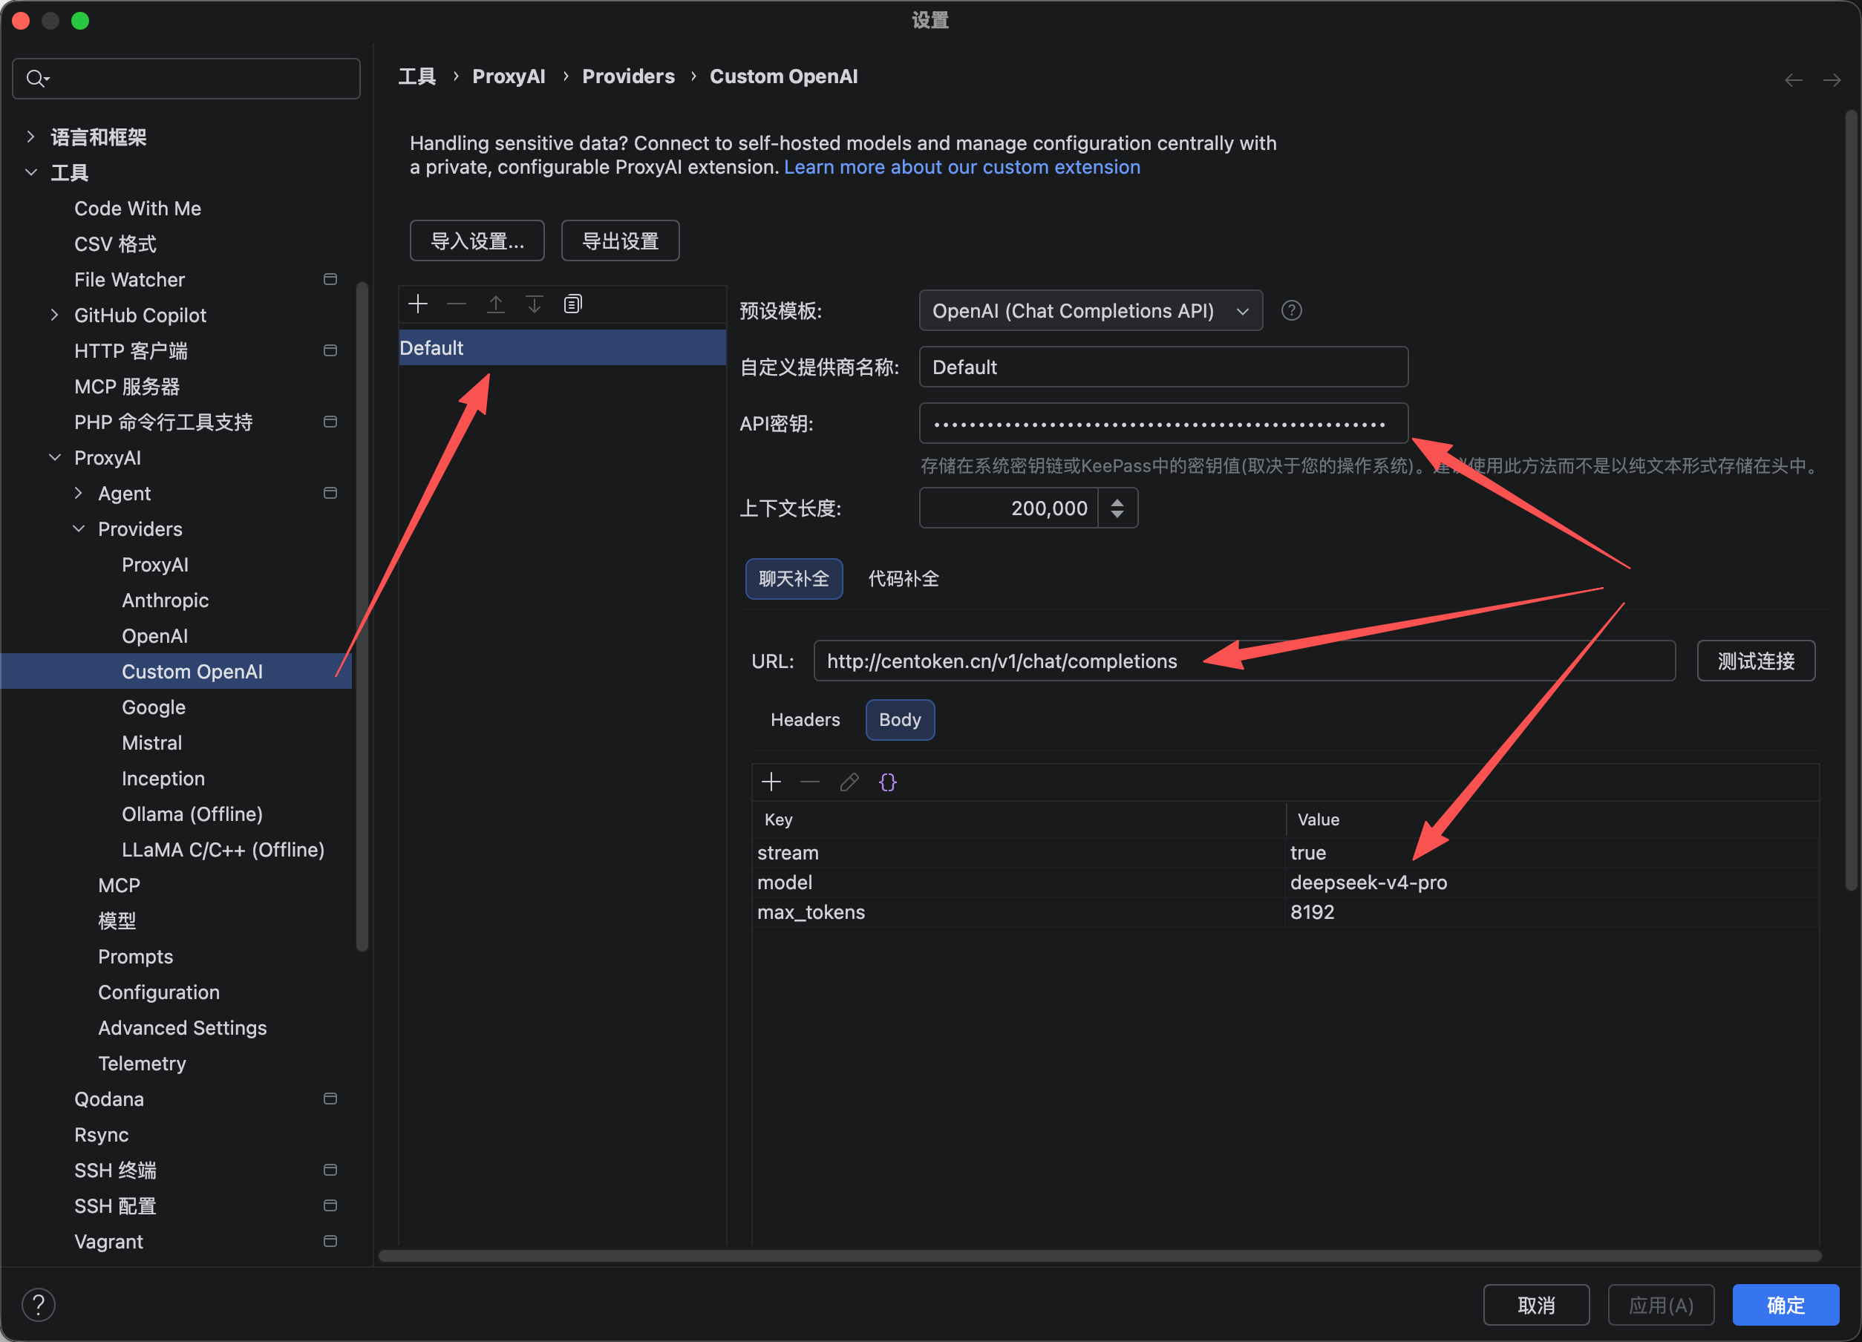Move provider entry up

pos(496,304)
